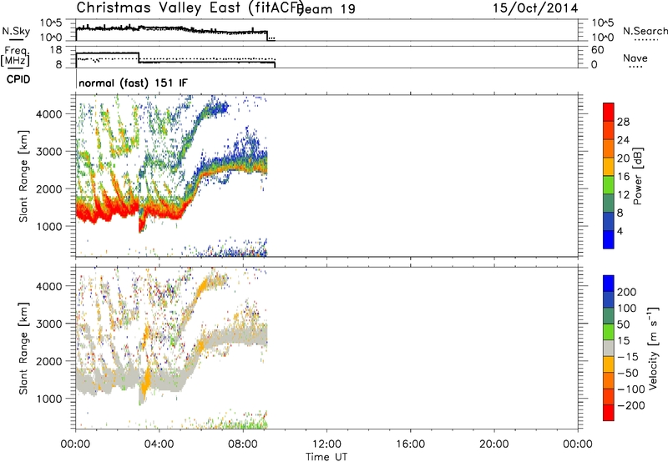The height and width of the screenshot is (462, 668).
Task: Click the 3000 tick of the power panel
Action: tap(49, 152)
